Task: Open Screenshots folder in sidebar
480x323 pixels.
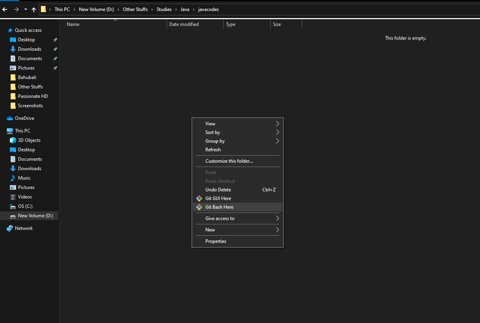Action: 30,106
